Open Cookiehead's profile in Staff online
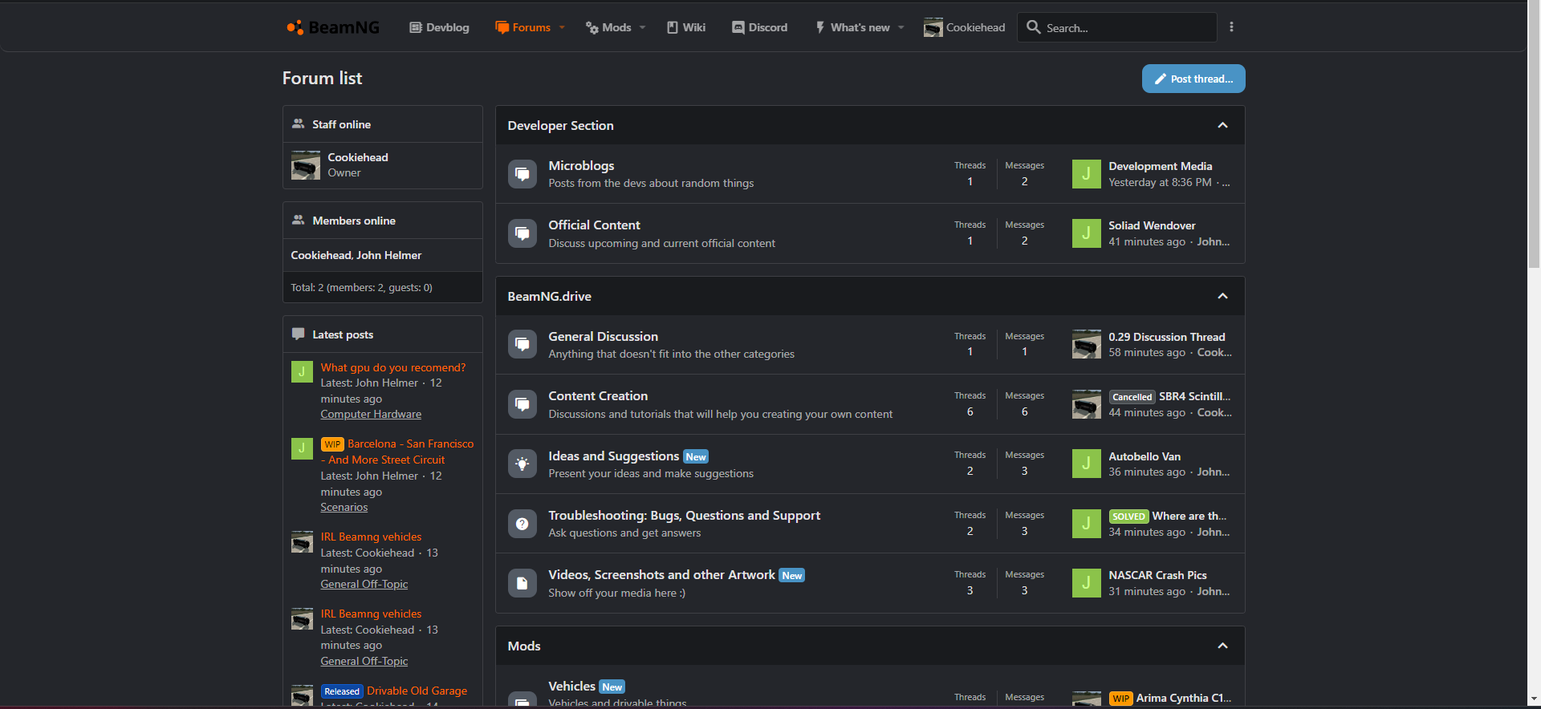 pyautogui.click(x=357, y=157)
